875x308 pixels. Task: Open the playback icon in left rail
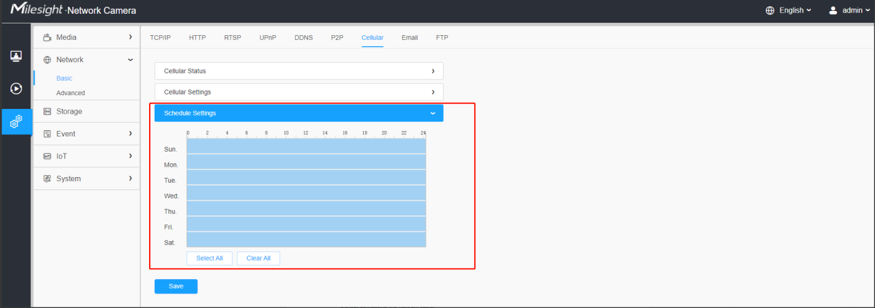[16, 89]
